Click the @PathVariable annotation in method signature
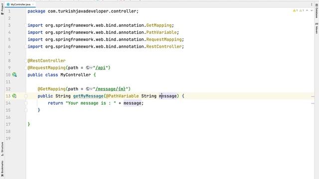The width and height of the screenshot is (319, 179). pyautogui.click(x=122, y=96)
